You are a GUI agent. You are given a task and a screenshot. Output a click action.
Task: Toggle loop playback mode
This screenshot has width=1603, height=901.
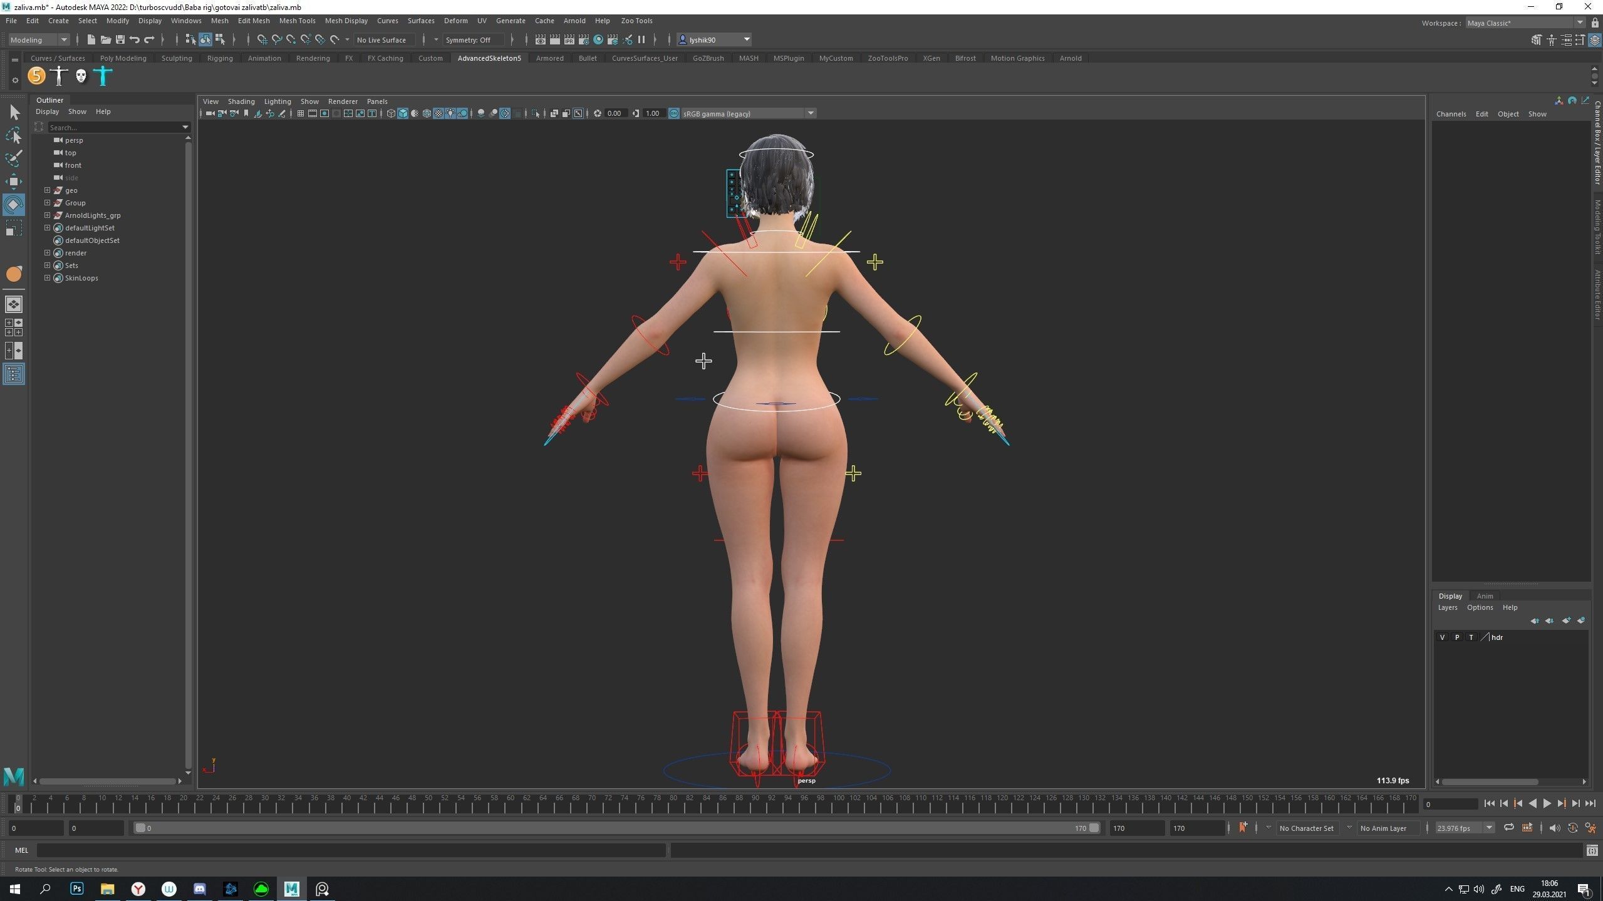coord(1509,828)
